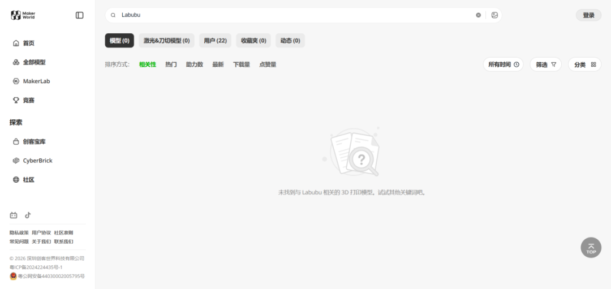
Task: Open the 所有时间 time filter dropdown
Action: [x=503, y=64]
